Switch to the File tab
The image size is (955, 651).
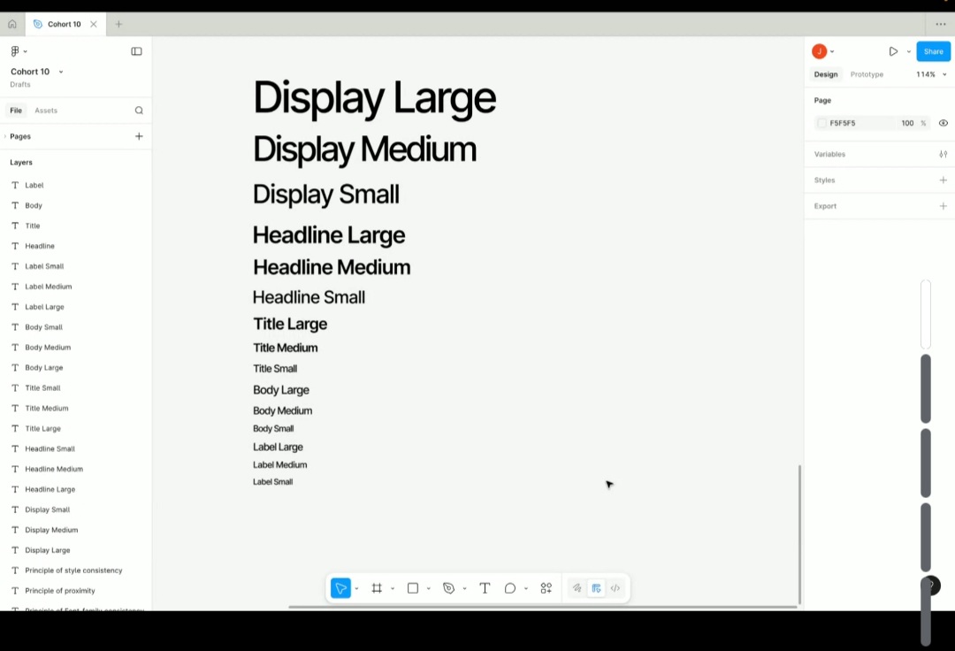(16, 111)
